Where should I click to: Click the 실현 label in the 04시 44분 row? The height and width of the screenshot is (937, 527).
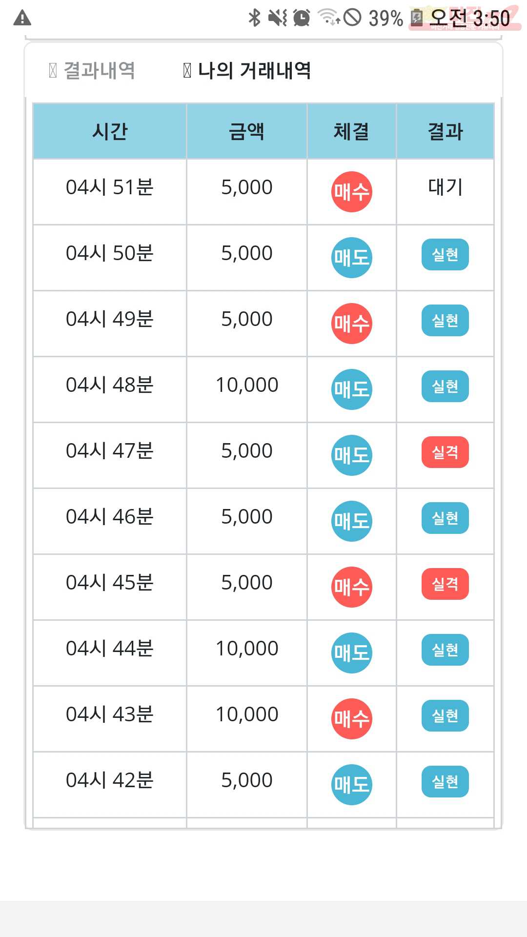click(x=445, y=650)
